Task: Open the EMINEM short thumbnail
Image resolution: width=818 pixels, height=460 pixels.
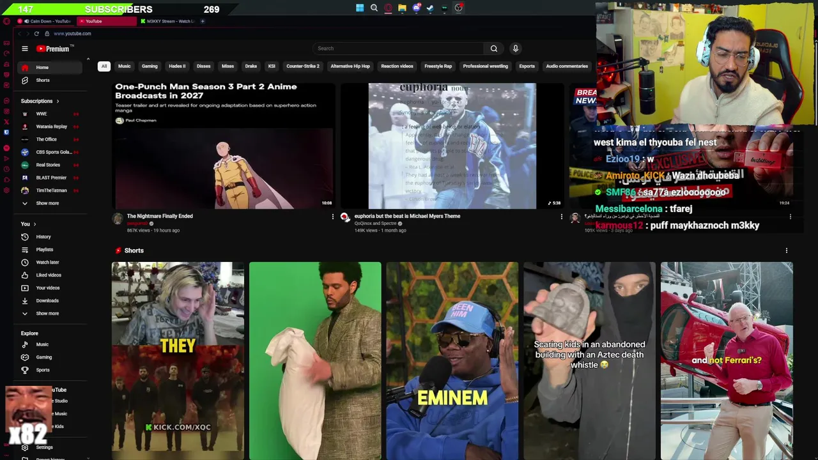Action: (452, 361)
